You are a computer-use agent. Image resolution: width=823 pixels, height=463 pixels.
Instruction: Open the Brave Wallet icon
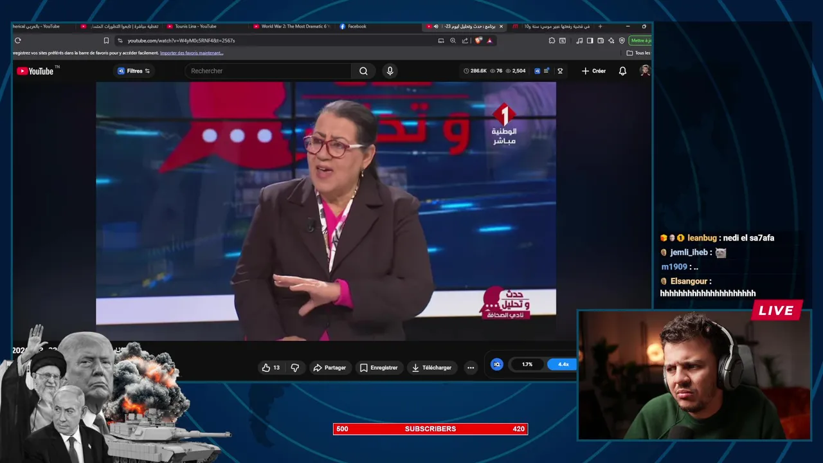tap(601, 41)
